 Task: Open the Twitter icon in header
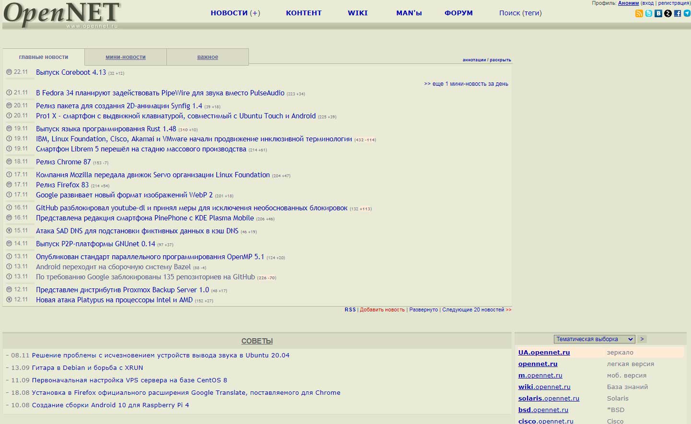648,13
